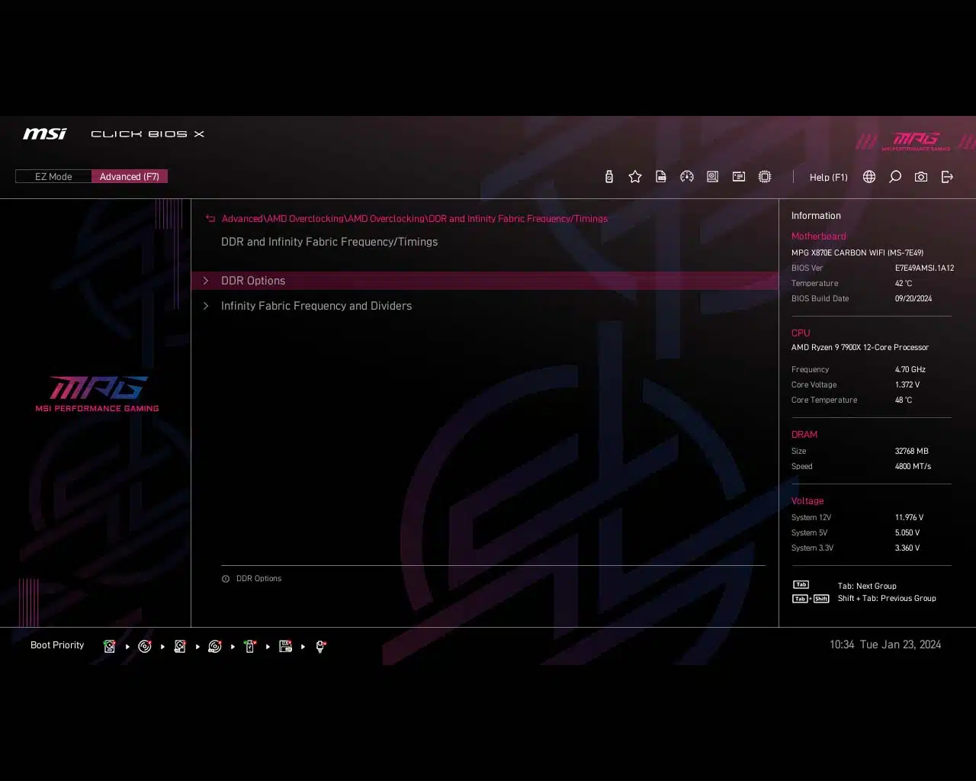Open the CPU chip information icon

tap(765, 177)
